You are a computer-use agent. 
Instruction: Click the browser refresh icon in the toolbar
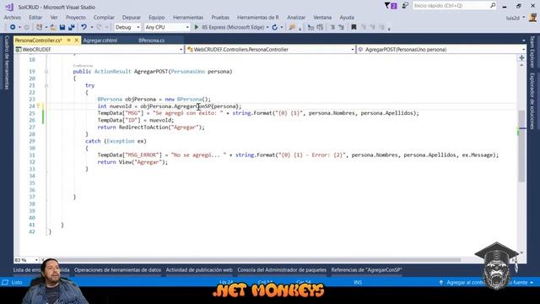point(275,27)
